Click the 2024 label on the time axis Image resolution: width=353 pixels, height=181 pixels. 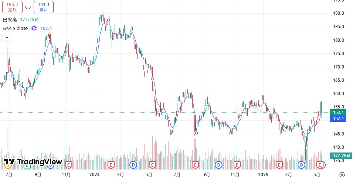95,174
